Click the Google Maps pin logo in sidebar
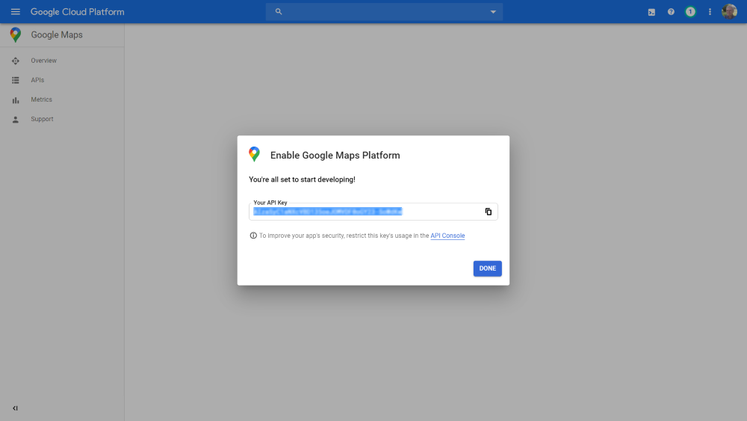 (15, 35)
